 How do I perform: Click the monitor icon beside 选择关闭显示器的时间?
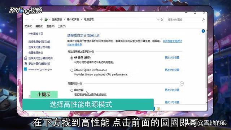(x=26, y=58)
